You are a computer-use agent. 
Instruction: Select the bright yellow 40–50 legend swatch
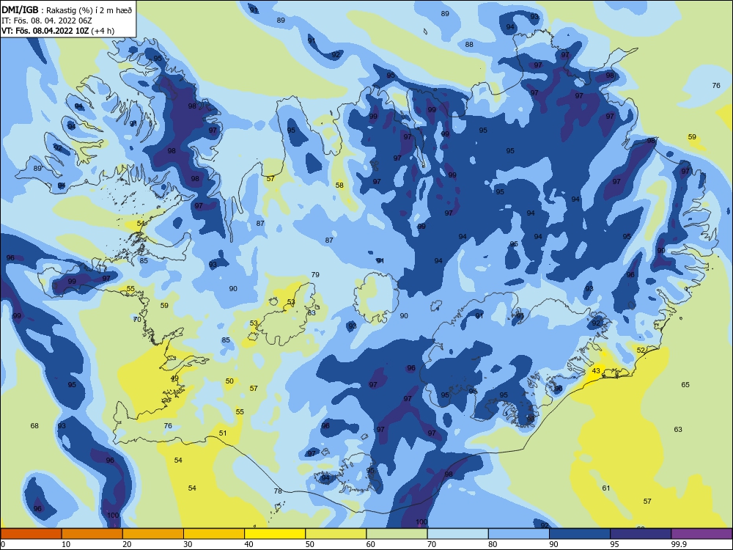[x=275, y=534]
